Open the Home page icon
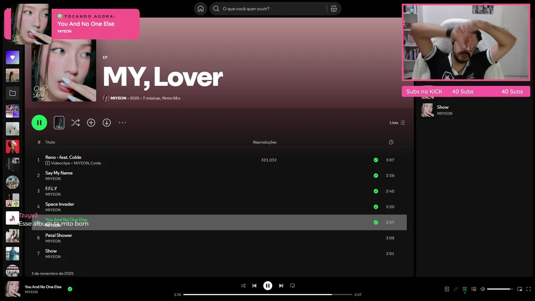The image size is (535, 301). (201, 9)
